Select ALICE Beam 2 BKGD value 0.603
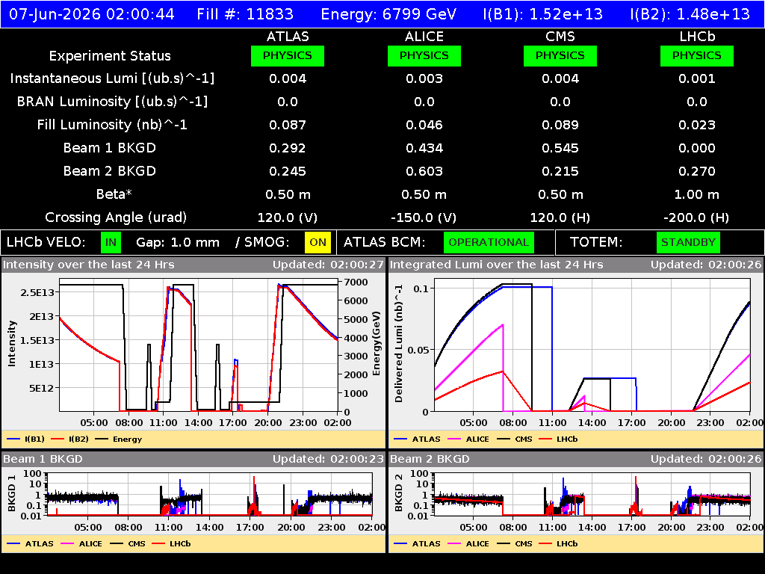 click(x=424, y=171)
